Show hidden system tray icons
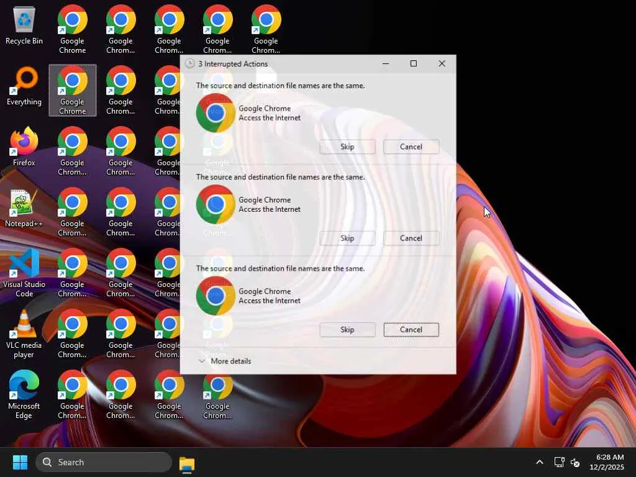 (x=540, y=462)
